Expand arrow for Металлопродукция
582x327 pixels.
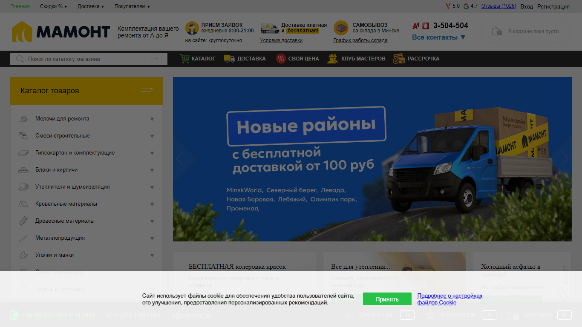pyautogui.click(x=152, y=238)
